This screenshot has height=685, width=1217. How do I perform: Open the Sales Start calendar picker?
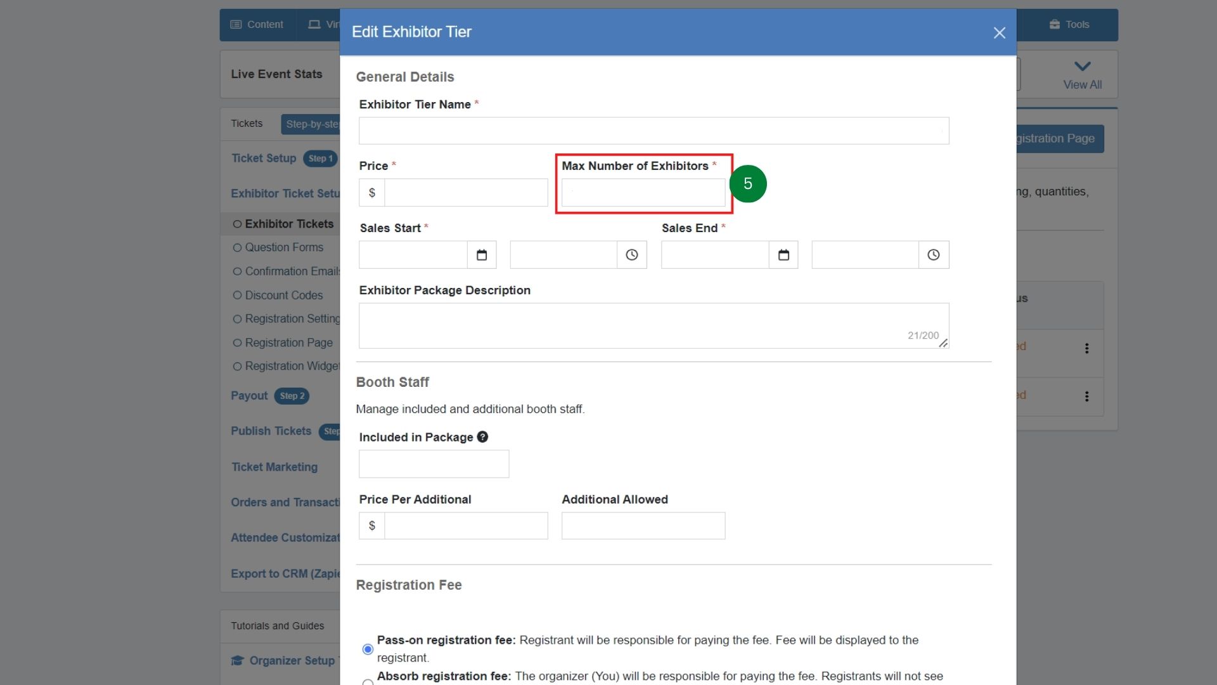[x=482, y=255]
